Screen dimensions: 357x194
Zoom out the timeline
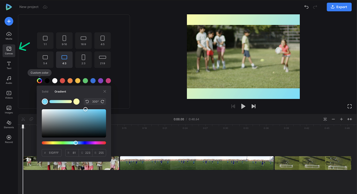point(333,119)
